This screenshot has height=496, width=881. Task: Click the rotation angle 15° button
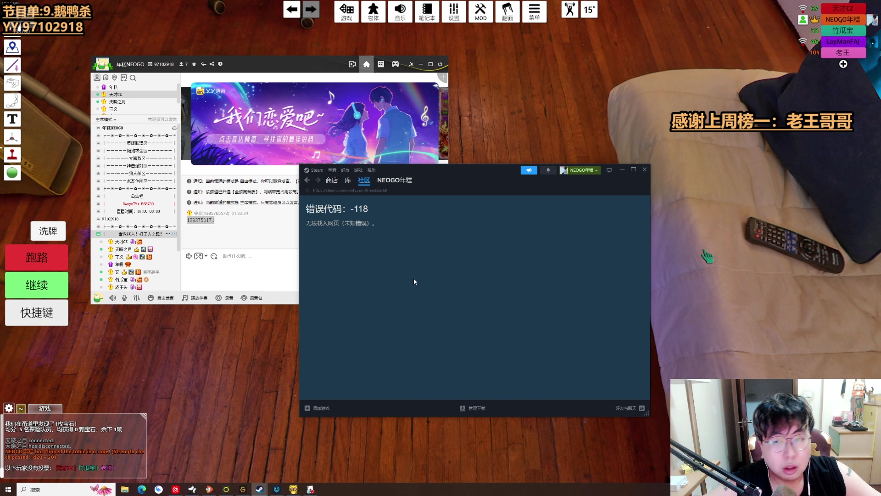click(x=589, y=10)
